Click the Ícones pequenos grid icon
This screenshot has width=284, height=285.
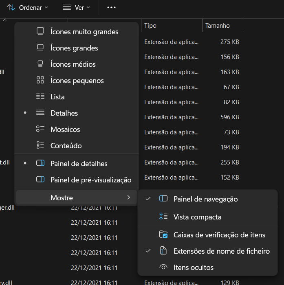[x=40, y=80]
